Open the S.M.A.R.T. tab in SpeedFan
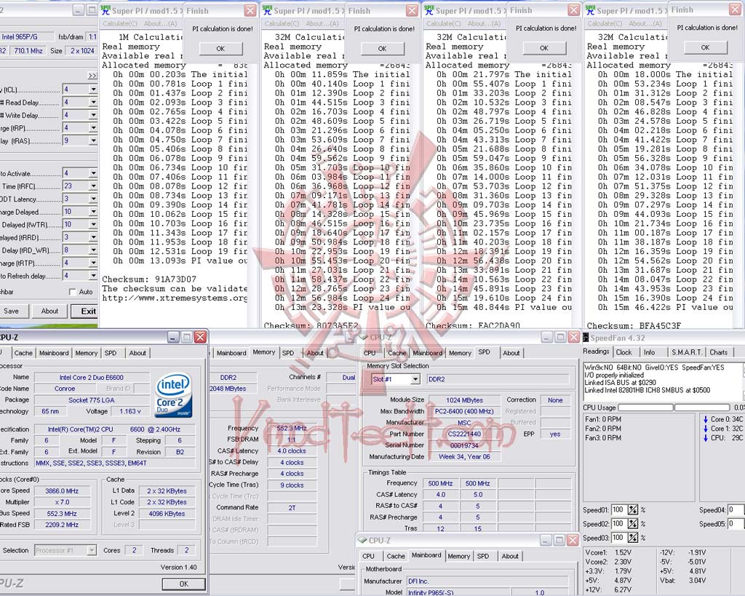Image resolution: width=745 pixels, height=596 pixels. point(687,352)
